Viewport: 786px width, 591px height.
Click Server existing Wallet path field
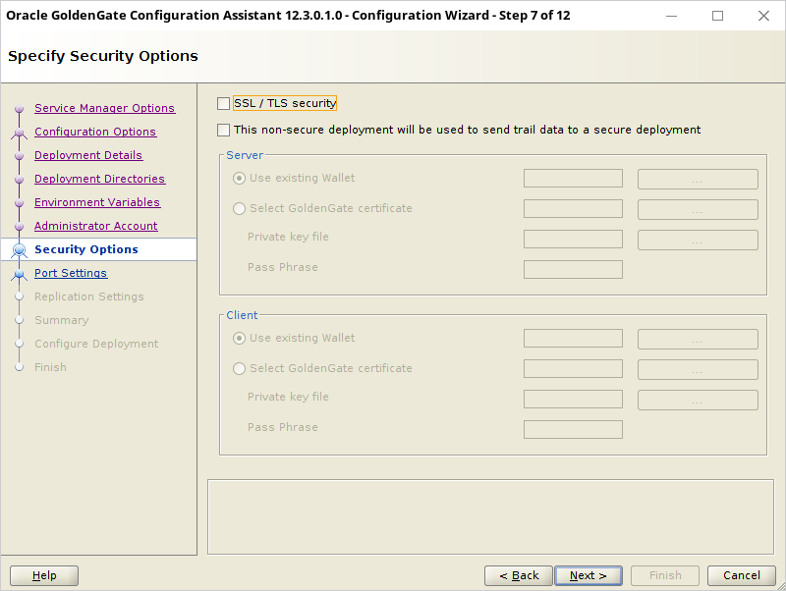tap(573, 179)
